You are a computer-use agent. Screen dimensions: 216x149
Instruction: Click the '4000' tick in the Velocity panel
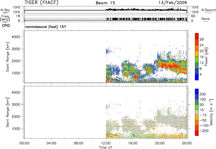pos(16,92)
